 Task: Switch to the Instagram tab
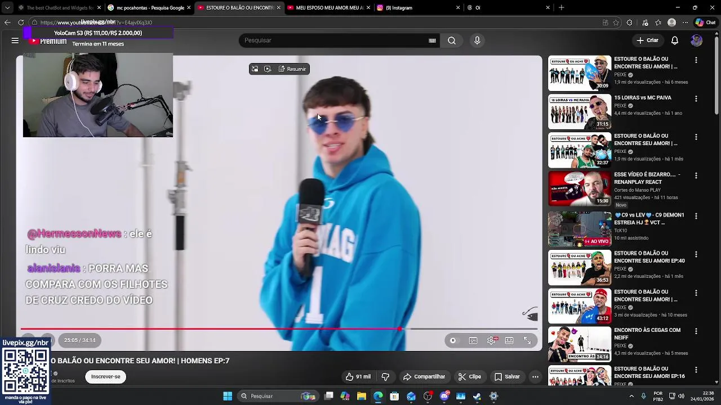[x=417, y=8]
